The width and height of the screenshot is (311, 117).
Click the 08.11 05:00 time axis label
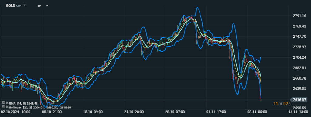point(257,112)
